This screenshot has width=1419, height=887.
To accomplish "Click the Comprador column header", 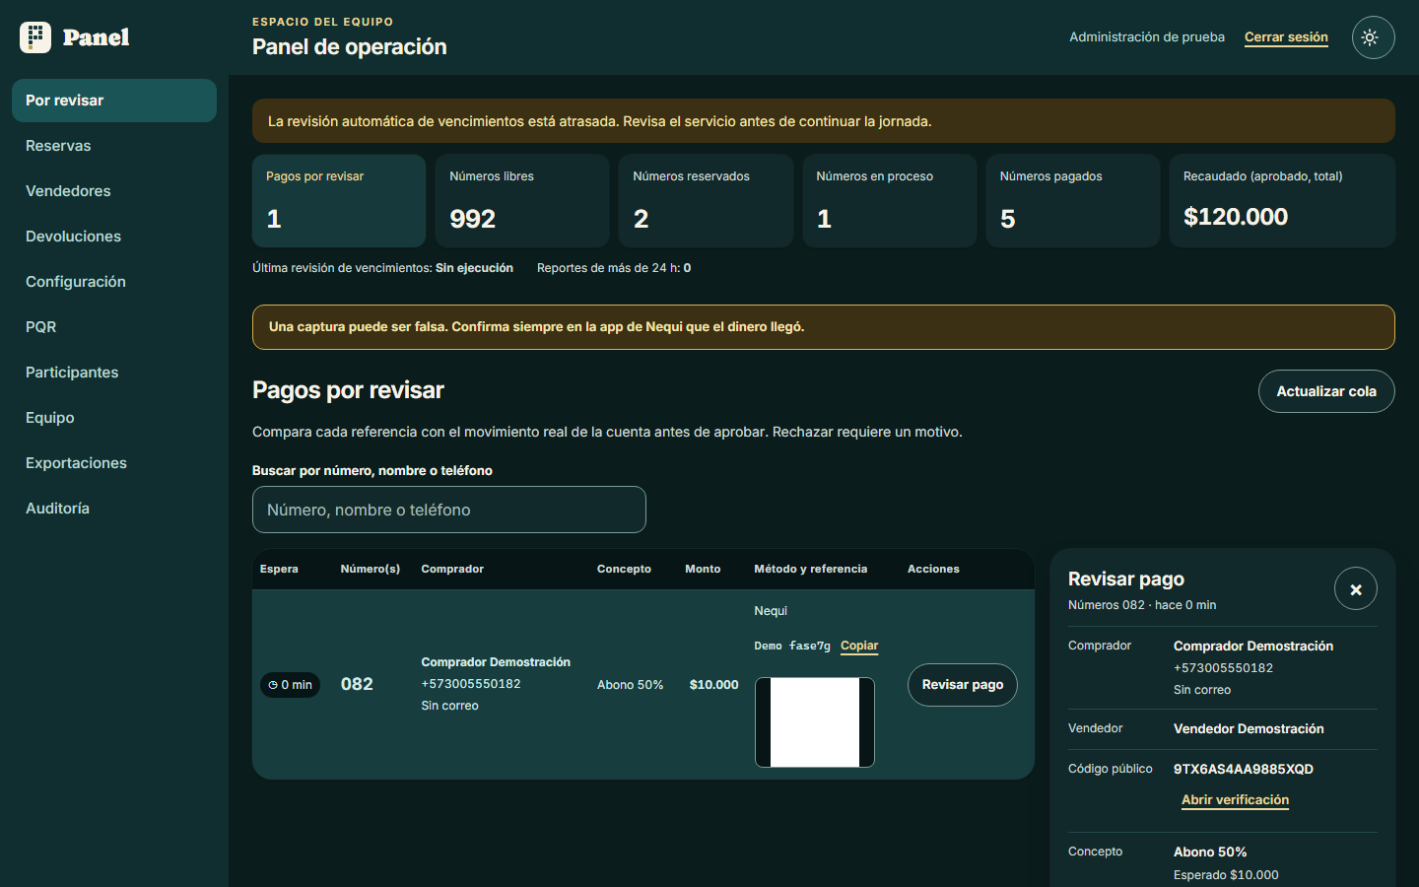I will point(452,569).
